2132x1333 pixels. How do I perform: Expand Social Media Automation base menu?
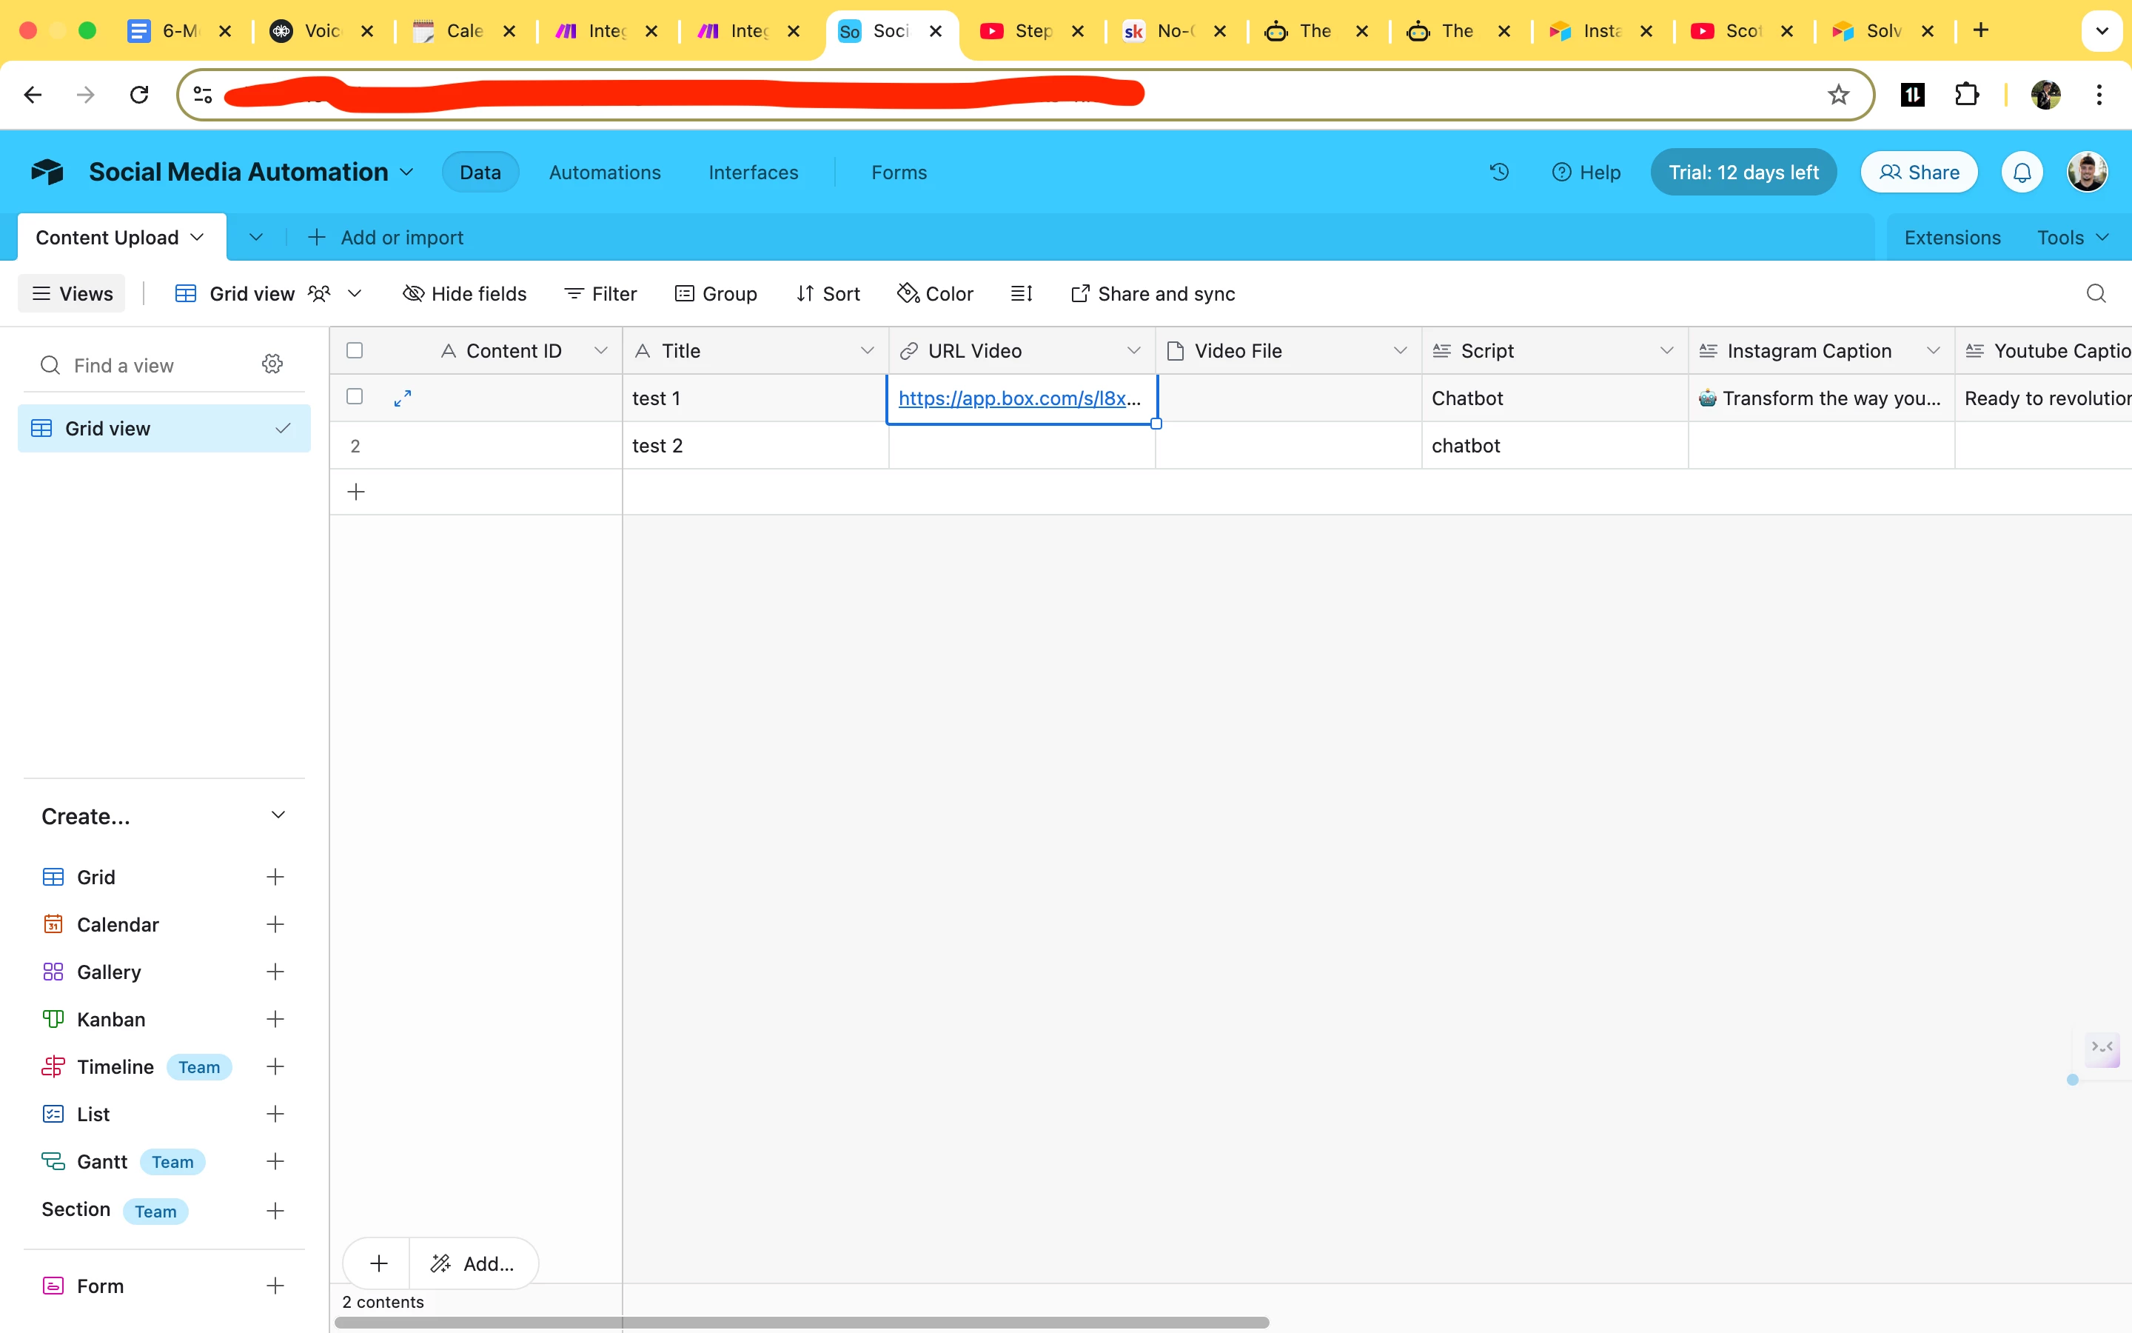click(407, 172)
